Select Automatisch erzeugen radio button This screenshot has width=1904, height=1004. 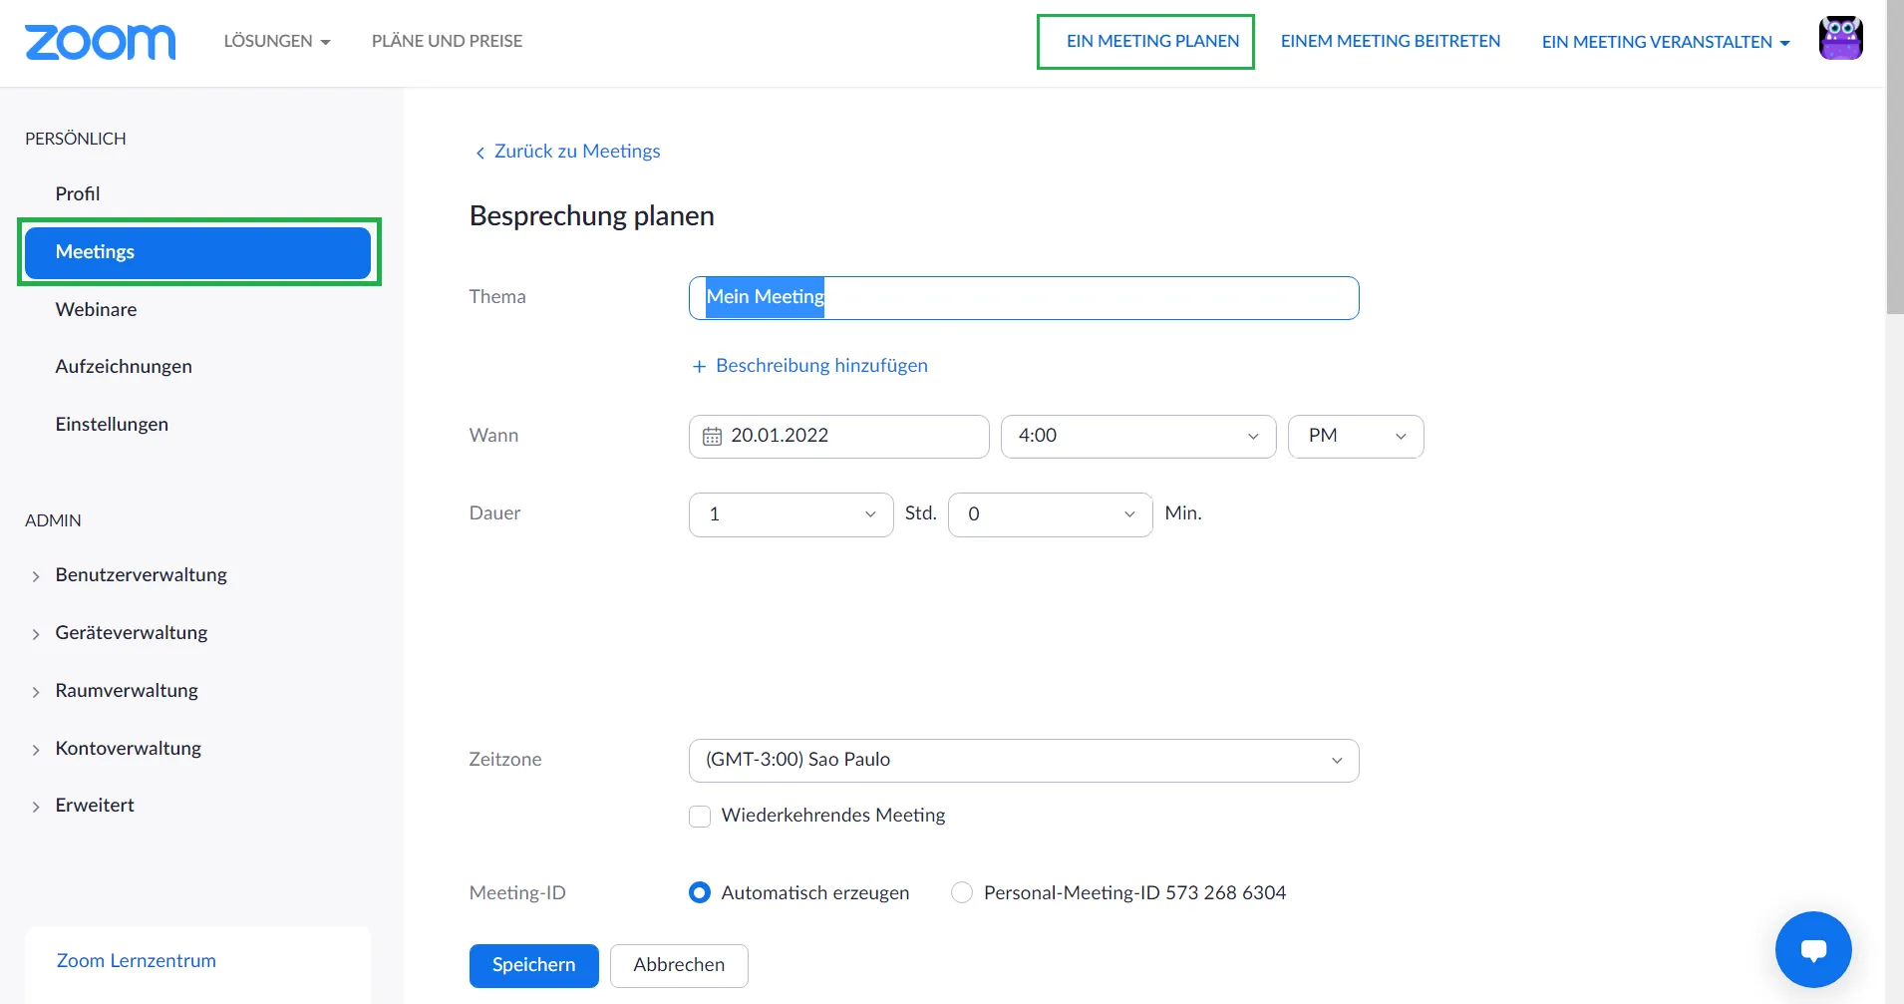[700, 892]
